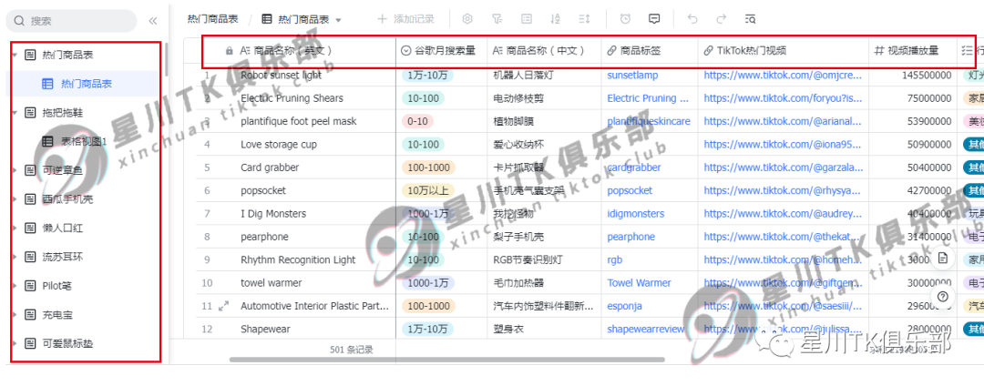Select 表格视图1 in the sidebar
Viewport: 984px width, 386px height.
[82, 142]
